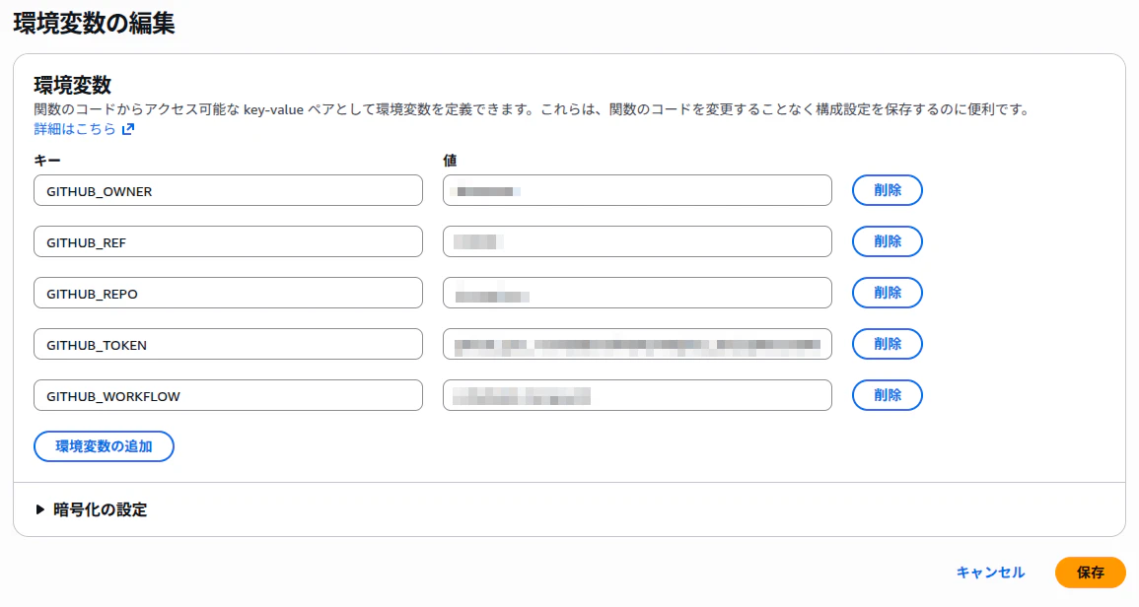Focus the value field for GITHUB_TOKEN
The width and height of the screenshot is (1139, 607).
(637, 344)
